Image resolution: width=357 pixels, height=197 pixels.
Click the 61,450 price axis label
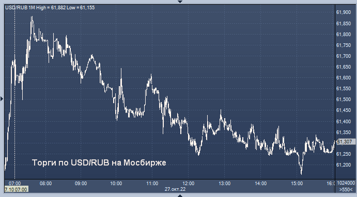click(x=344, y=110)
